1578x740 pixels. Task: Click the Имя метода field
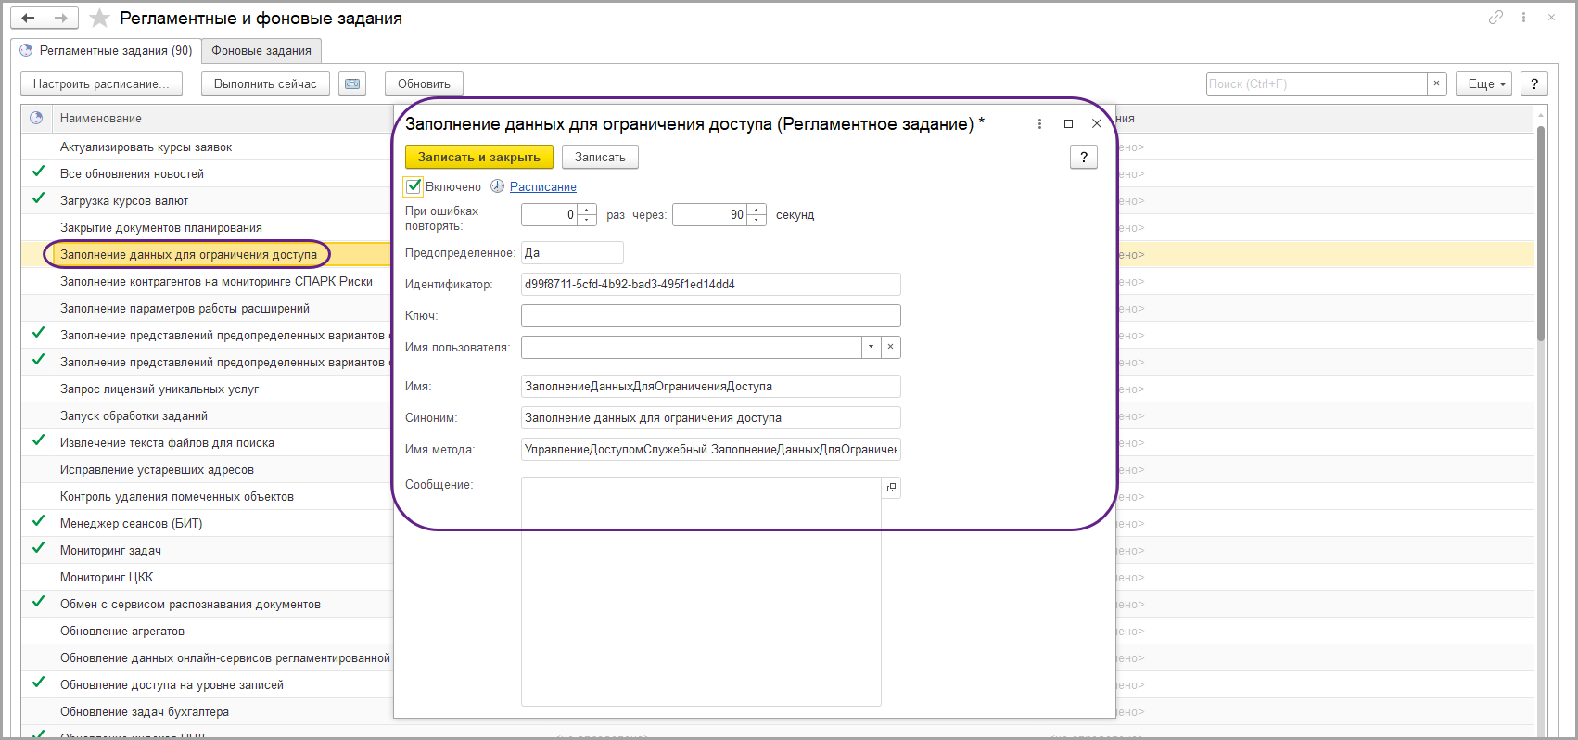pyautogui.click(x=711, y=449)
